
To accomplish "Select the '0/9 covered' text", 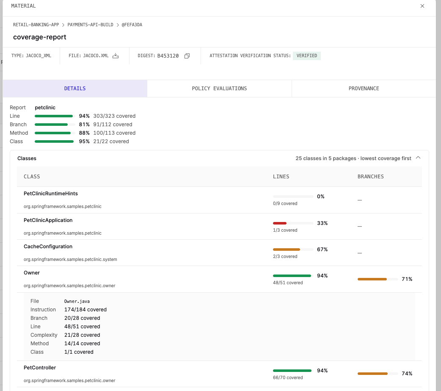I will [285, 203].
